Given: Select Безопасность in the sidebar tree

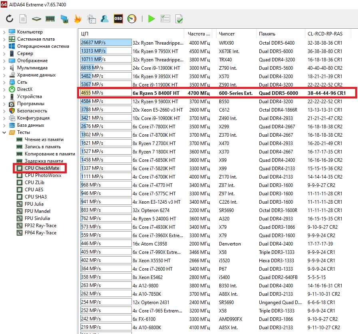Looking at the screenshot, I should coord(32,111).
